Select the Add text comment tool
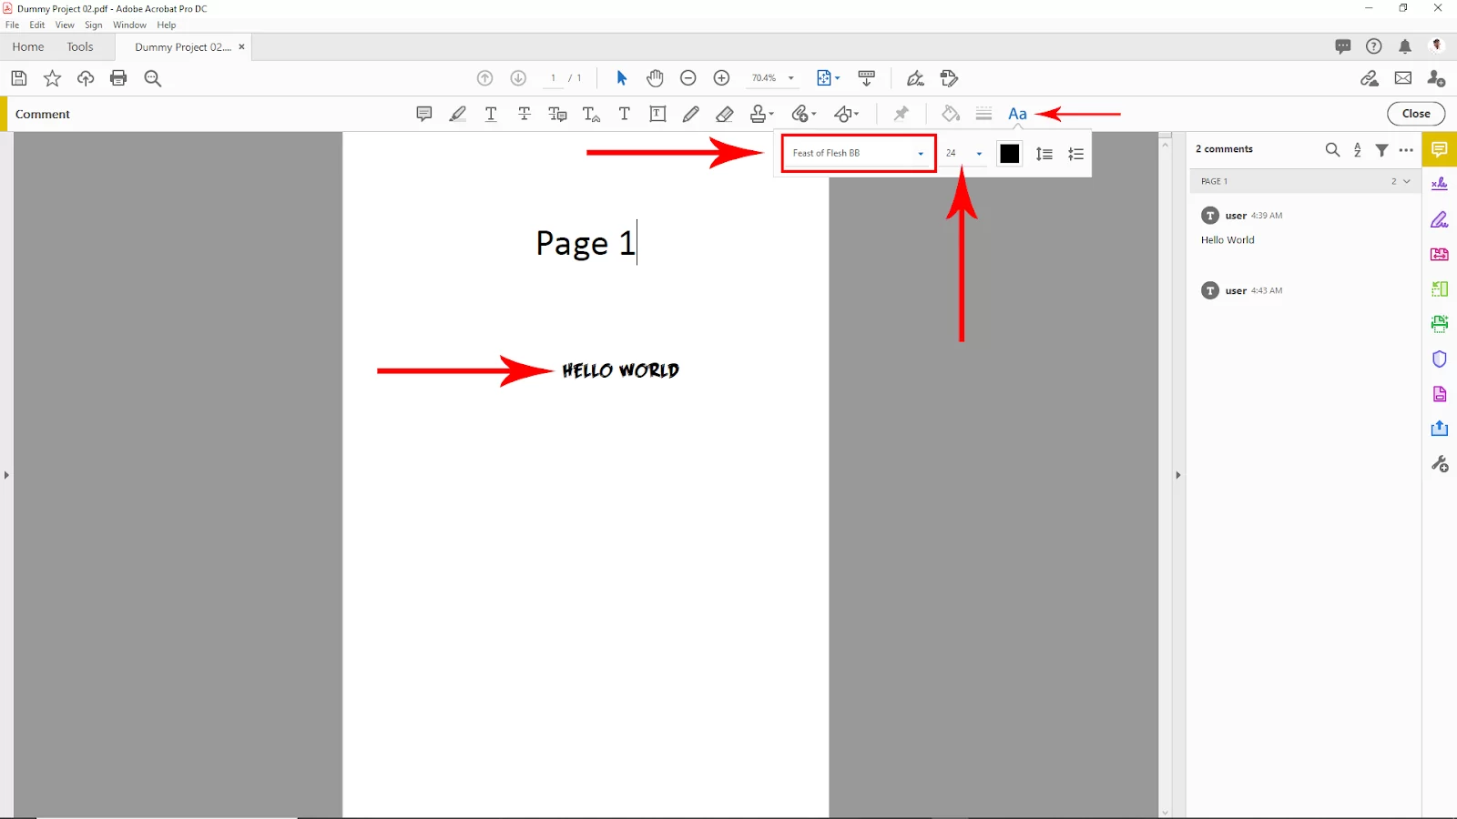 pos(625,114)
